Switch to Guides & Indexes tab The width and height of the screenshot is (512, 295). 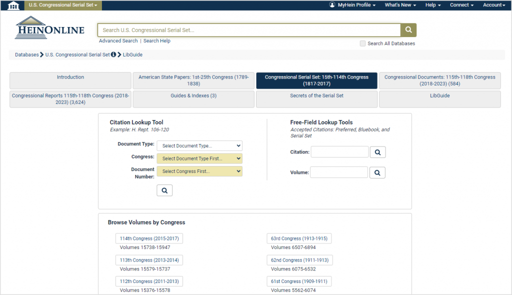(x=193, y=99)
